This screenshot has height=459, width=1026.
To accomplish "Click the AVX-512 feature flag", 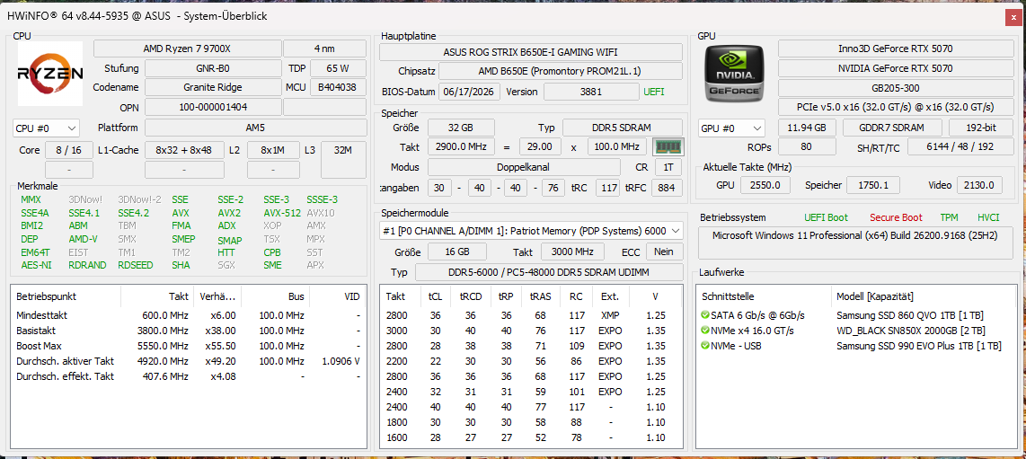I will 282,213.
